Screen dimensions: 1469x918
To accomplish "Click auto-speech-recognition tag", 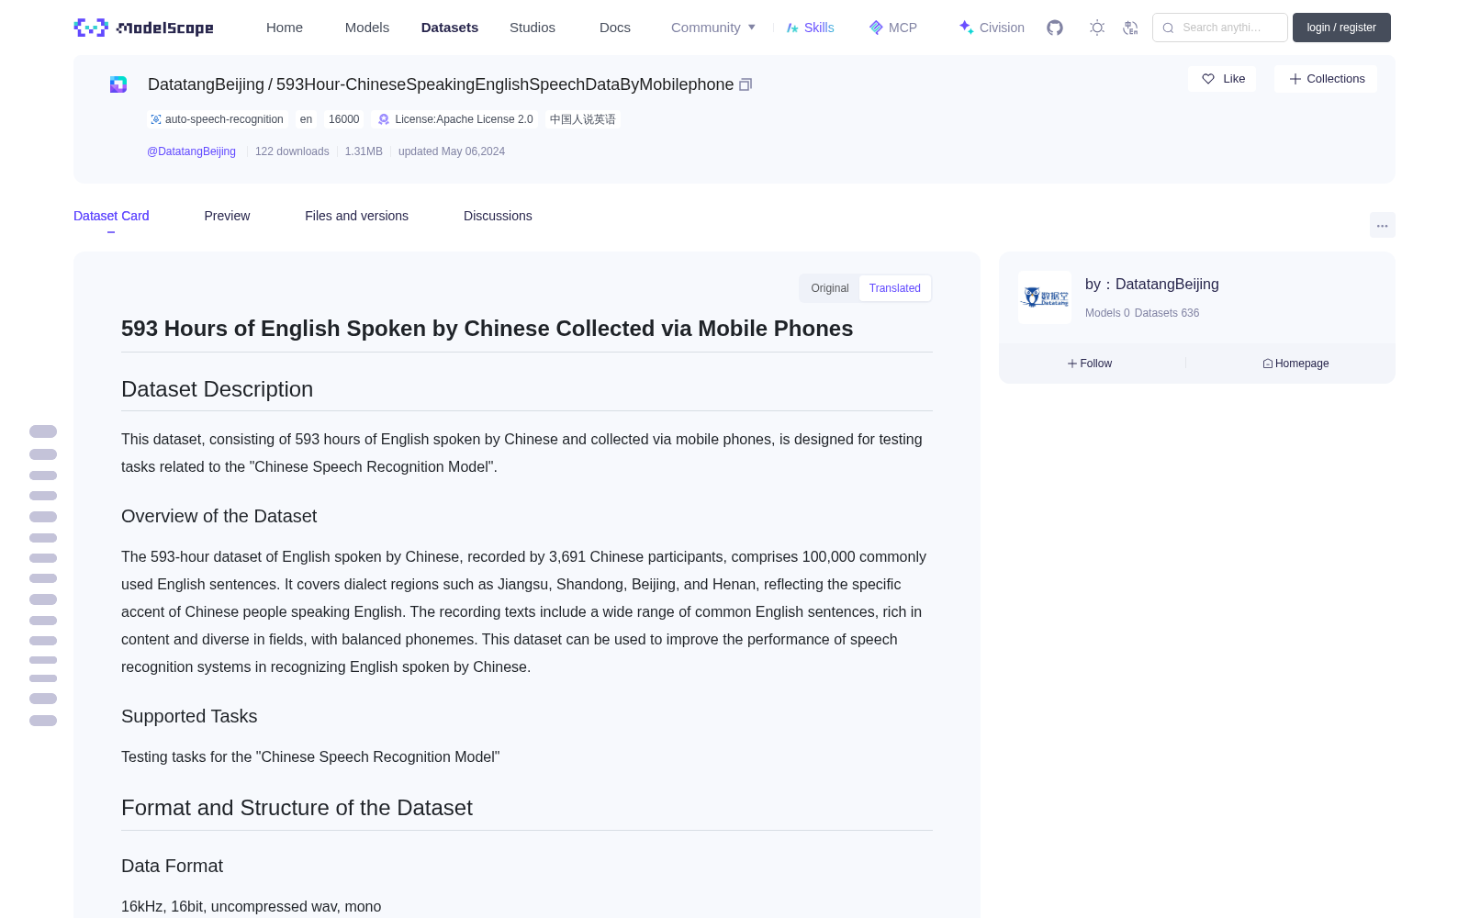I will (217, 119).
